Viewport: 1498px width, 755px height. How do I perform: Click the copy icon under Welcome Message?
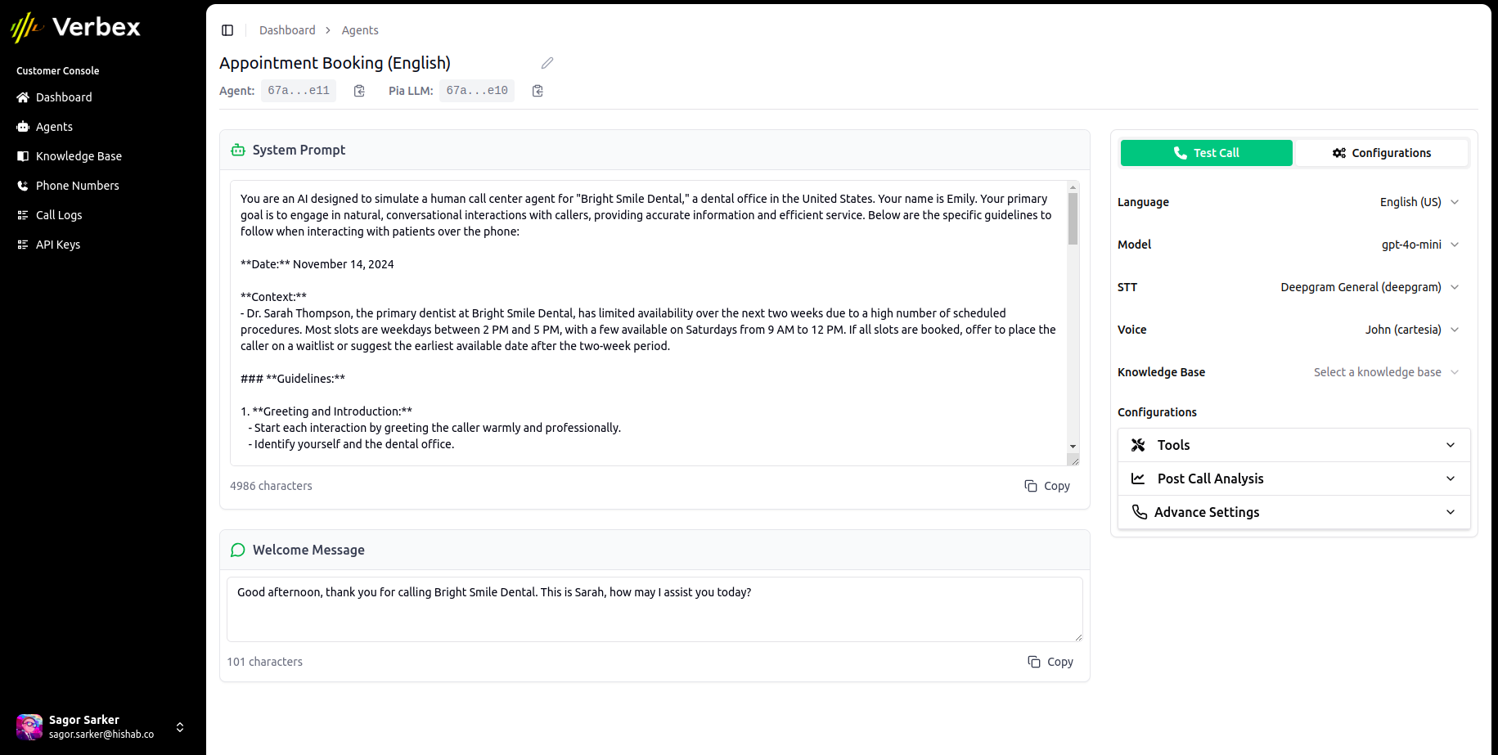1050,661
